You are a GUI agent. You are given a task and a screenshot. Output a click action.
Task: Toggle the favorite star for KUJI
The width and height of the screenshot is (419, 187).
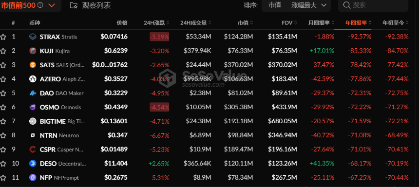pyautogui.click(x=3, y=51)
